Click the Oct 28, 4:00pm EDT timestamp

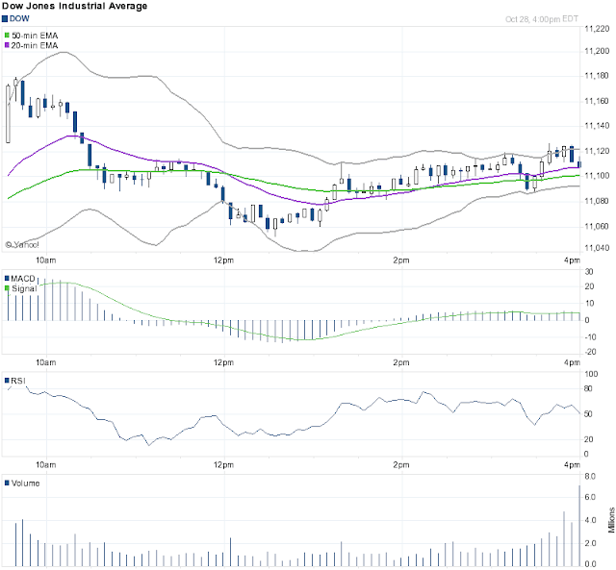[542, 19]
